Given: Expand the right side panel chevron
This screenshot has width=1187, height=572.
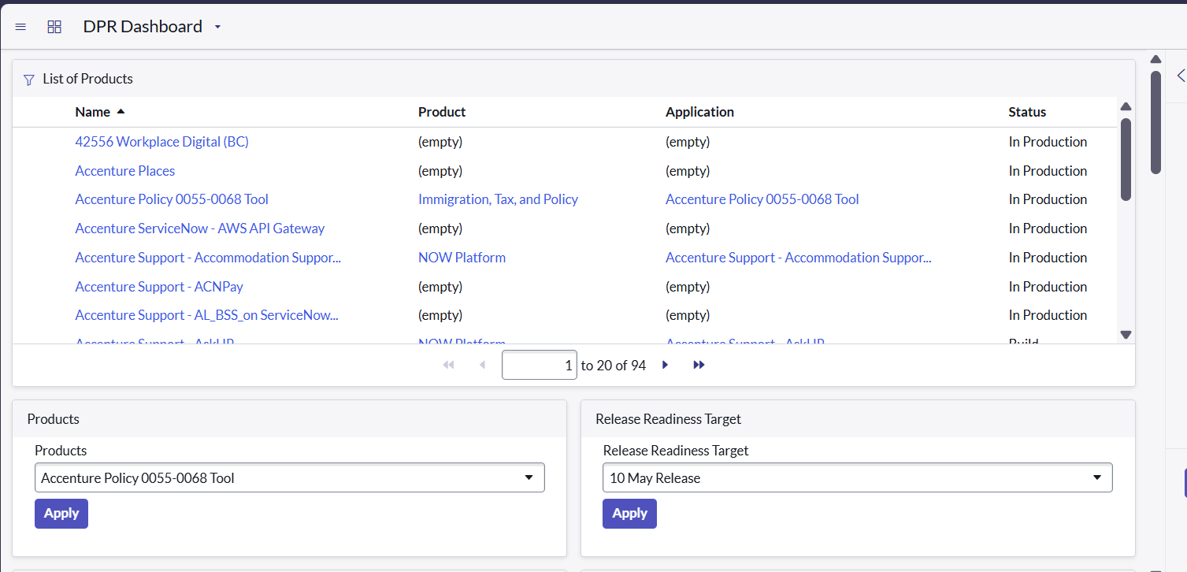Looking at the screenshot, I should pos(1180,76).
